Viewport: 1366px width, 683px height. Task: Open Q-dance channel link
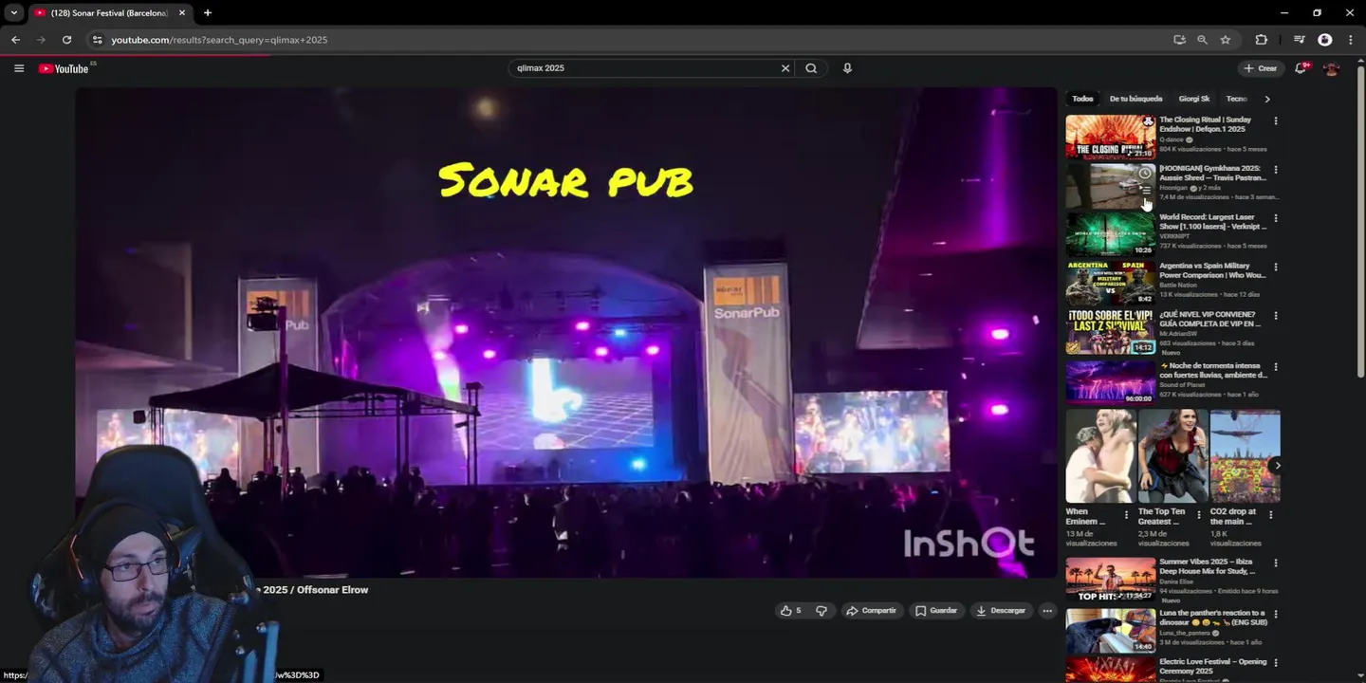tap(1172, 139)
